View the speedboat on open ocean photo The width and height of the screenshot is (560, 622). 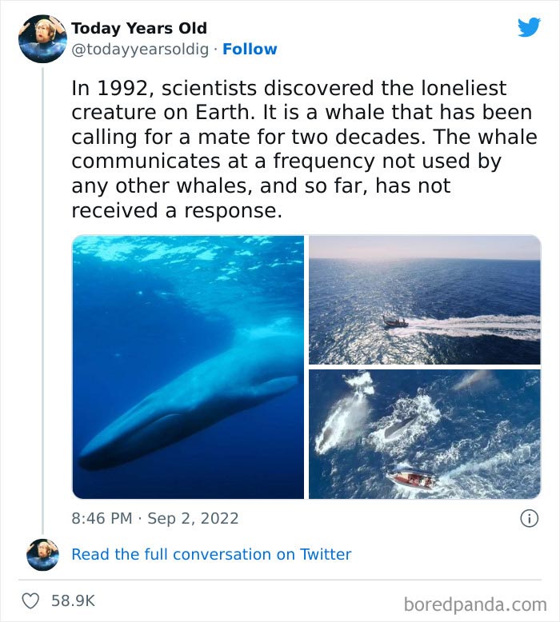point(425,299)
